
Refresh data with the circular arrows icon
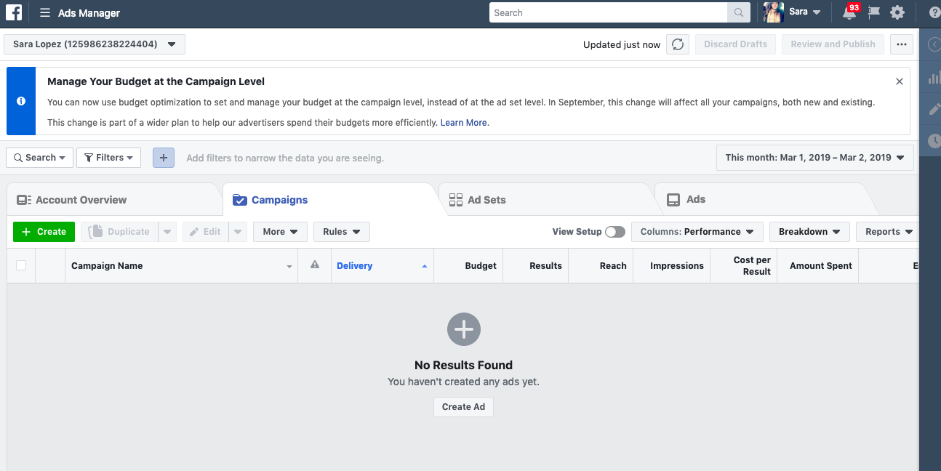pyautogui.click(x=678, y=44)
